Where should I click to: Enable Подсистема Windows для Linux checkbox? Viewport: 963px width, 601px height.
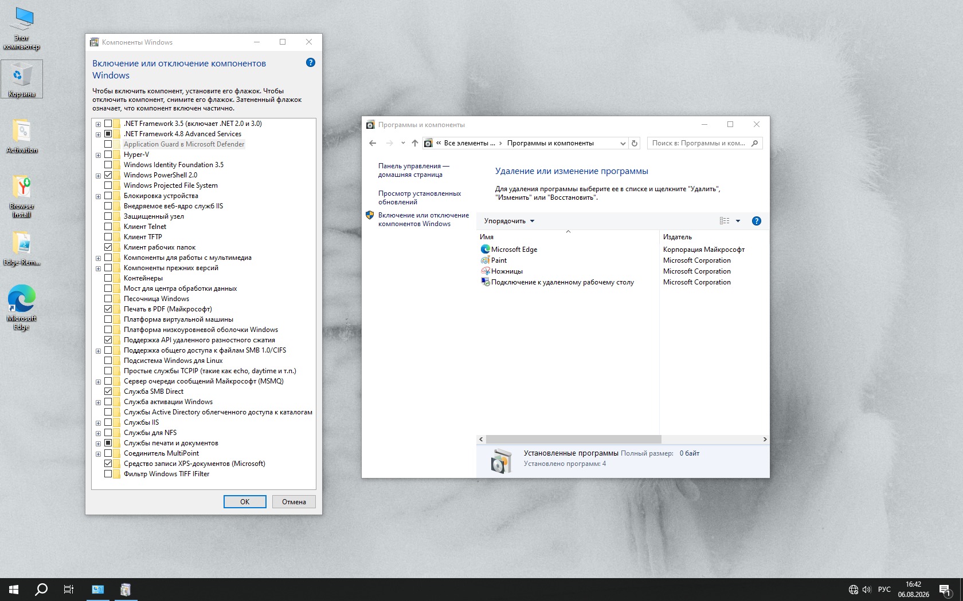108,361
